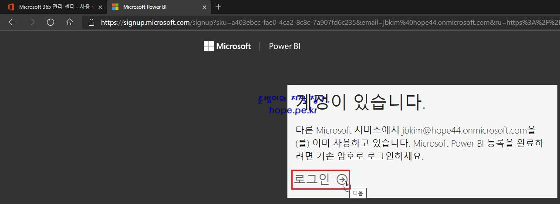Go back to the previous page
560x204 pixels.
click(12, 22)
